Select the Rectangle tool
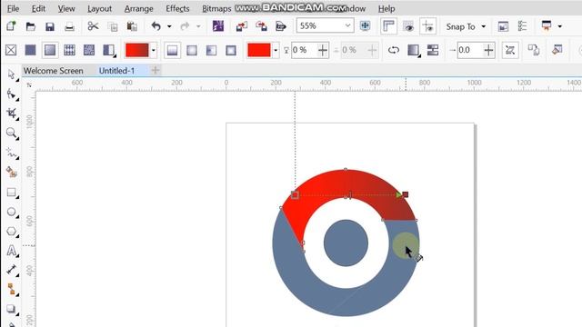This screenshot has height=327, width=582. pyautogui.click(x=12, y=193)
